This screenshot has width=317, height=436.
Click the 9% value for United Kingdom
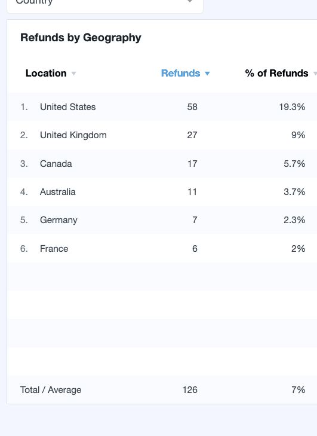pyautogui.click(x=298, y=135)
